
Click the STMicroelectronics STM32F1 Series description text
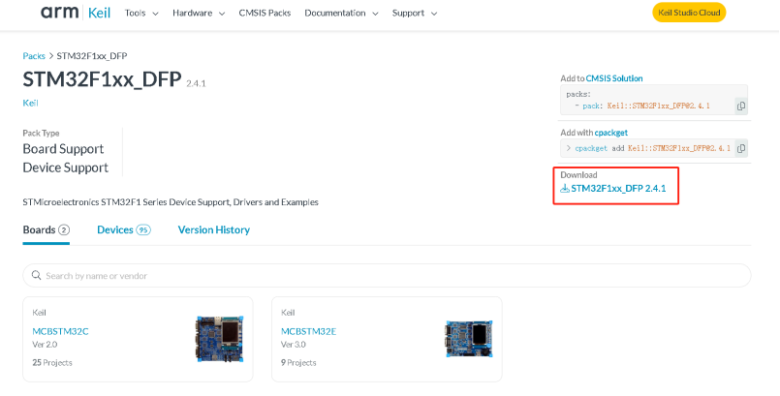(x=171, y=202)
